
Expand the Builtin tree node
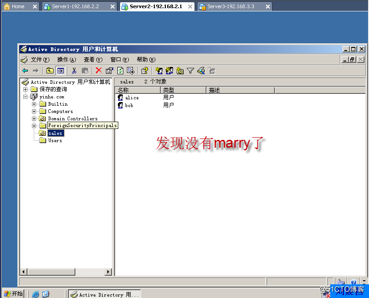pos(34,104)
